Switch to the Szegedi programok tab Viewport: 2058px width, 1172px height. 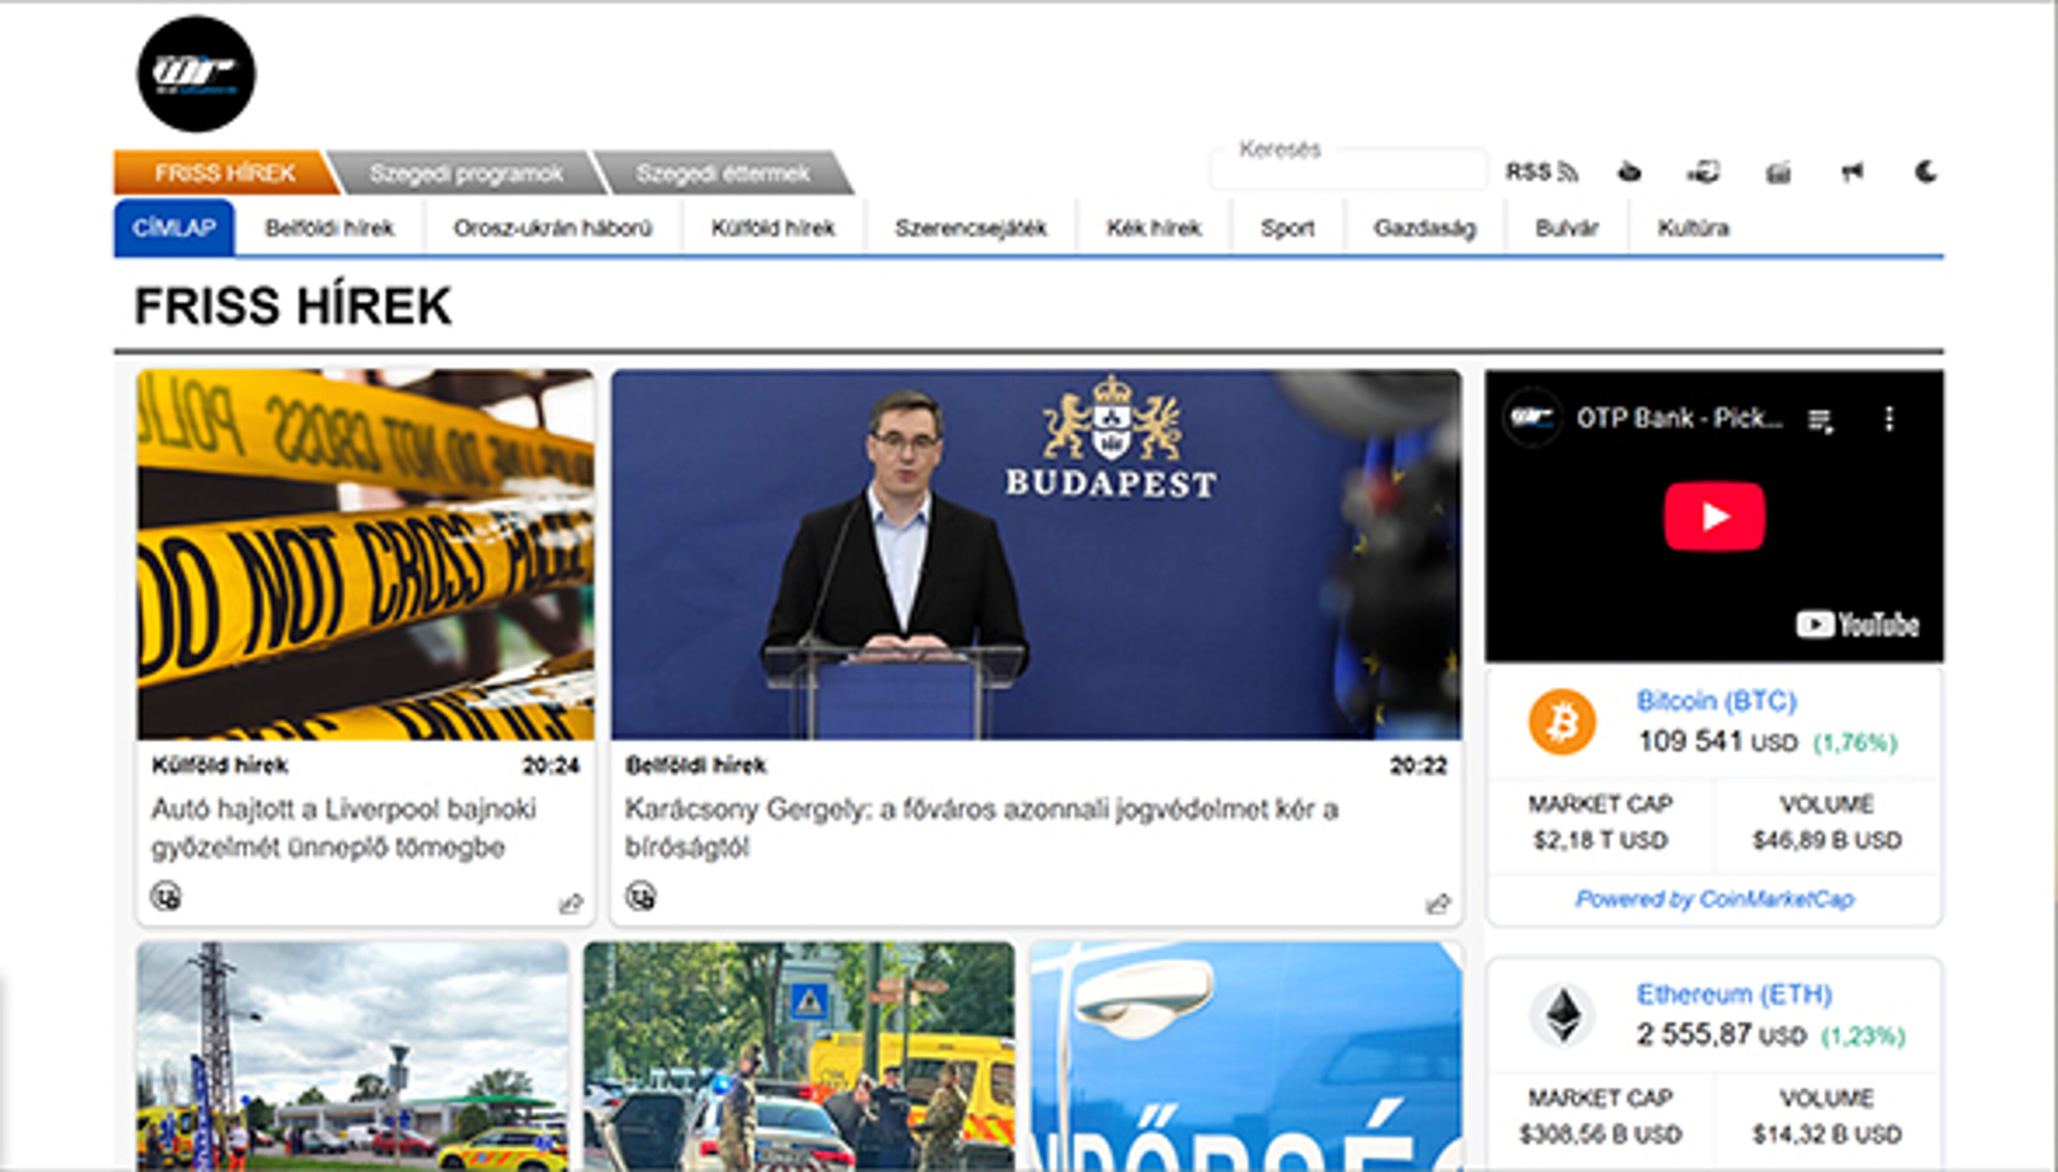tap(466, 173)
